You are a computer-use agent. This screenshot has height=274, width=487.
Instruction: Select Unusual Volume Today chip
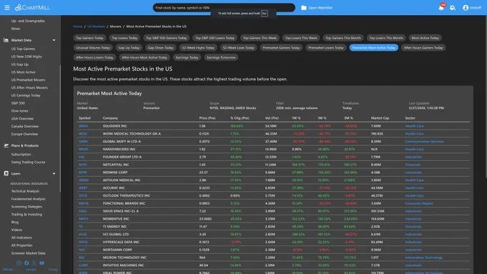[x=93, y=47]
